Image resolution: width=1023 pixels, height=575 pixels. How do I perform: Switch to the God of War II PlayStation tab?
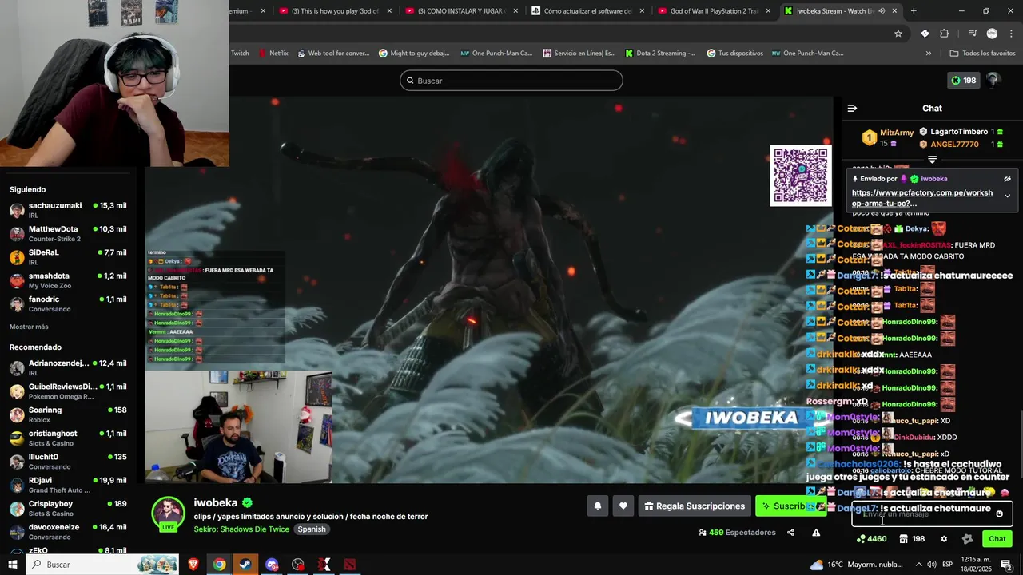pos(715,11)
